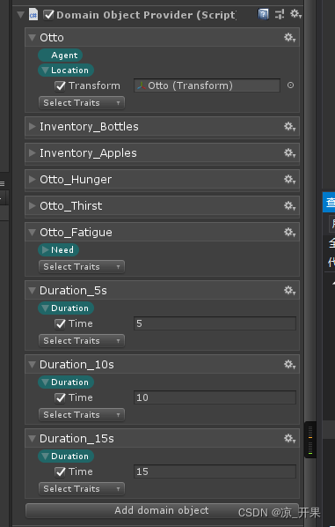Open gear menu for Otto_Hunger

tap(290, 179)
